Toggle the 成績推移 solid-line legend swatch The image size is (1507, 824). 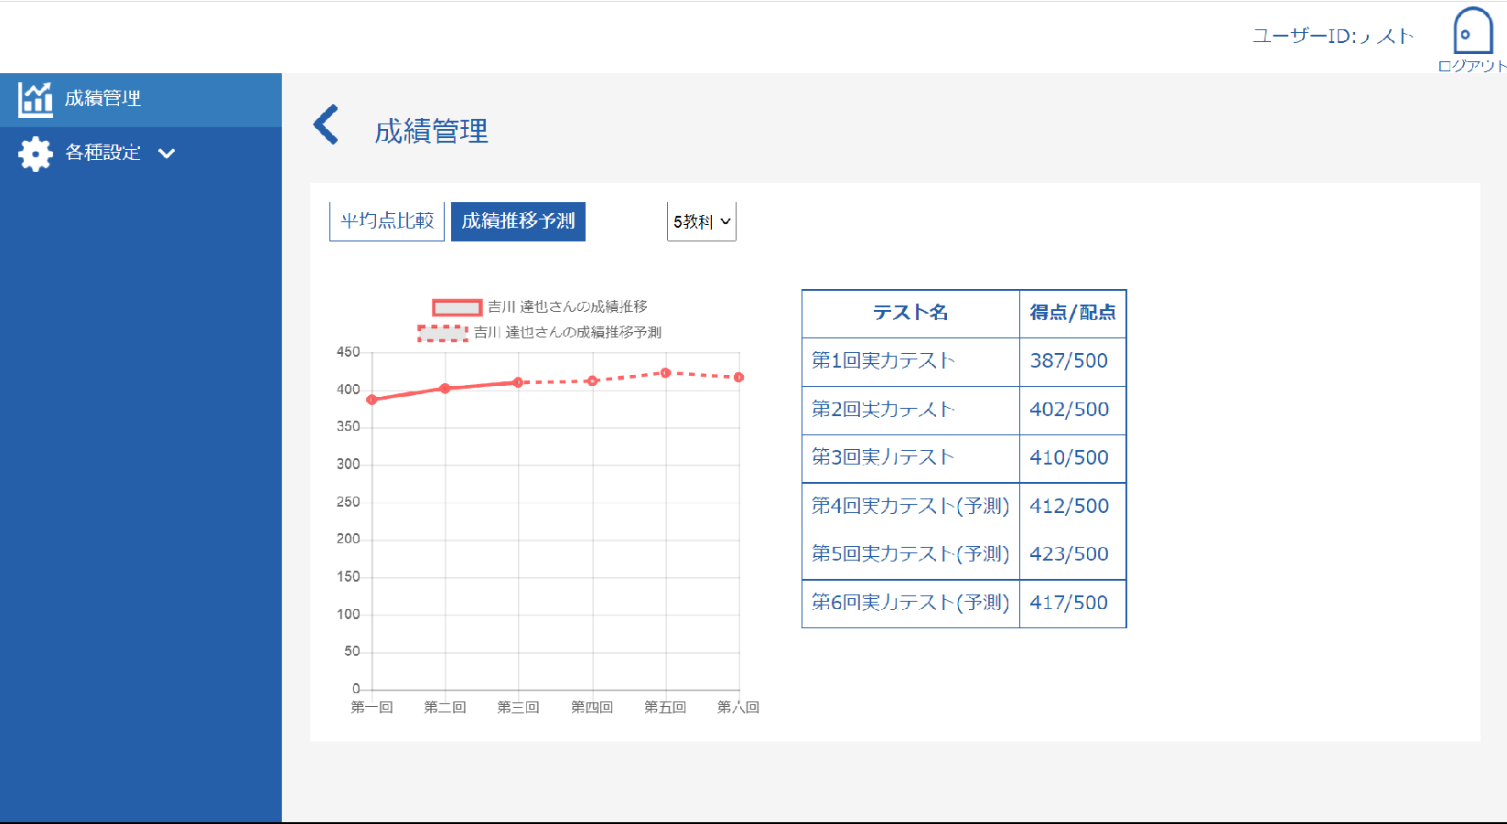pyautogui.click(x=457, y=307)
